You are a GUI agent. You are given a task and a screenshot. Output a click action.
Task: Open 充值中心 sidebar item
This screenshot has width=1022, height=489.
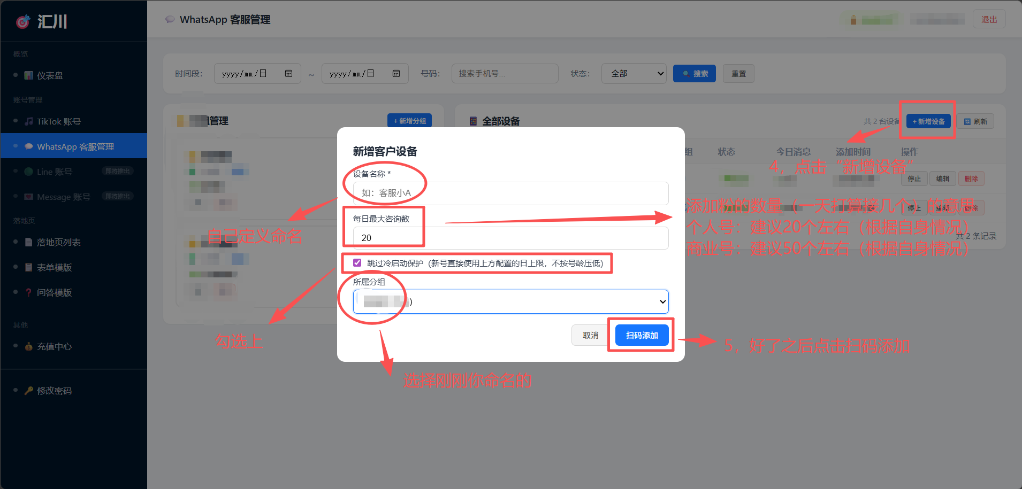[74, 346]
